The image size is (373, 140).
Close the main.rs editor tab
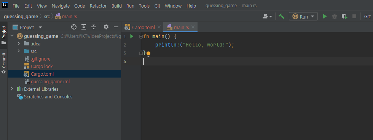pos(193,27)
